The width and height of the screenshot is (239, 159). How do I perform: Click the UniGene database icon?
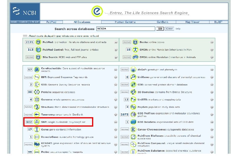point(133,77)
